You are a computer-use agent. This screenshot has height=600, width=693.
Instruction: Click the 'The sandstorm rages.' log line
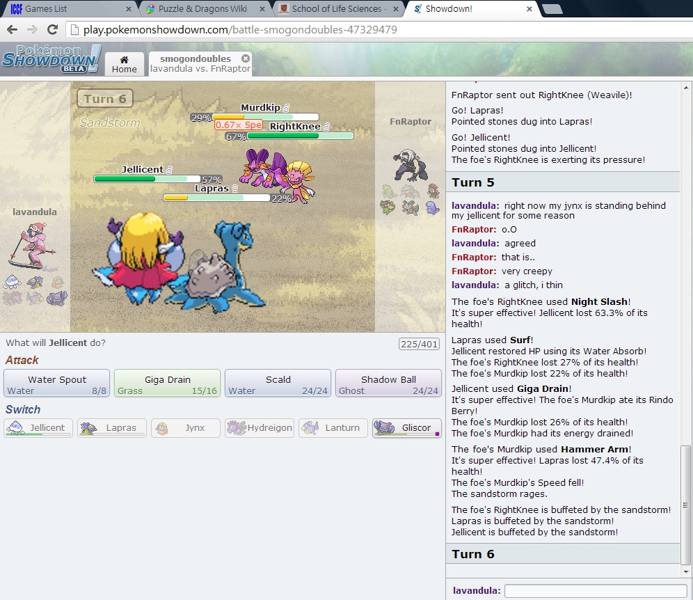(500, 494)
